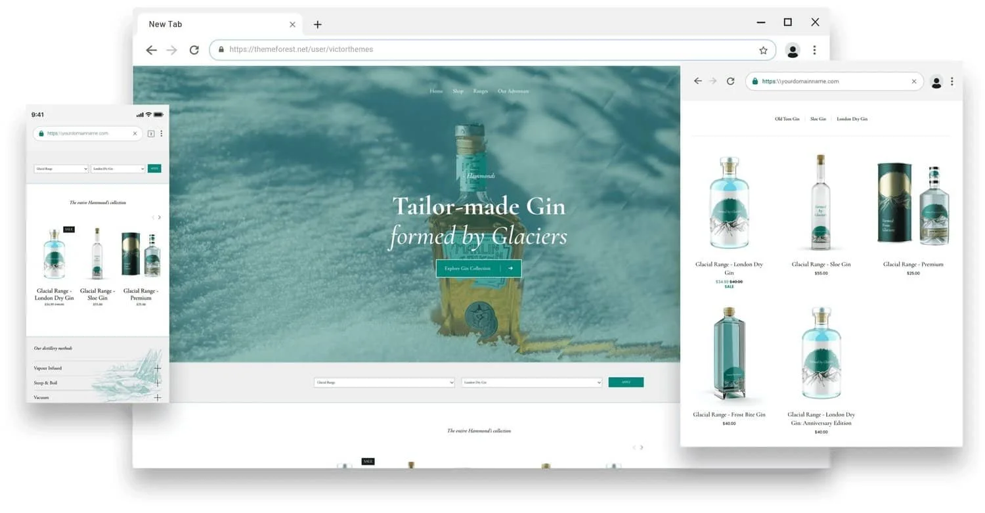Tap the mobile tab counter icon

click(151, 133)
